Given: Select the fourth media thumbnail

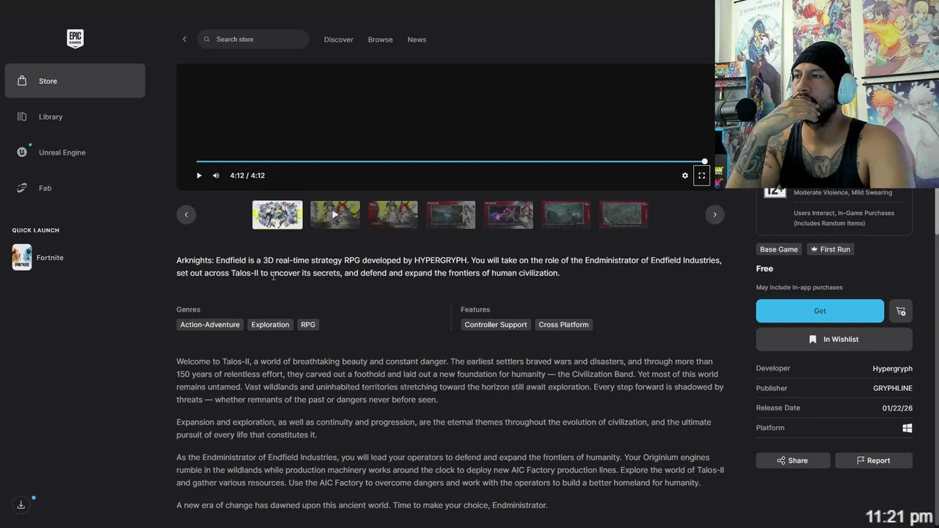Looking at the screenshot, I should tap(450, 215).
